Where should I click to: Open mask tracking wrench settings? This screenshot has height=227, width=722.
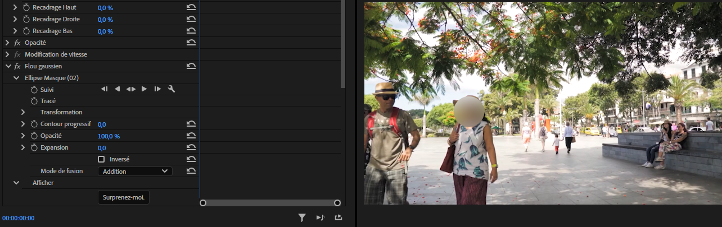[172, 89]
